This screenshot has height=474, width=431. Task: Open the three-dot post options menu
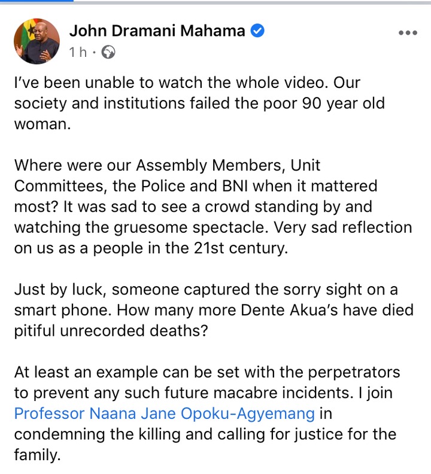(408, 33)
